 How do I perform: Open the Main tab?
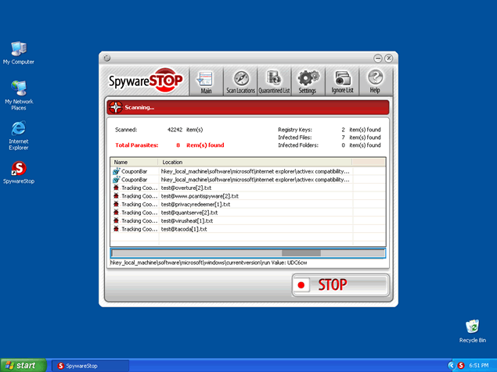point(206,81)
